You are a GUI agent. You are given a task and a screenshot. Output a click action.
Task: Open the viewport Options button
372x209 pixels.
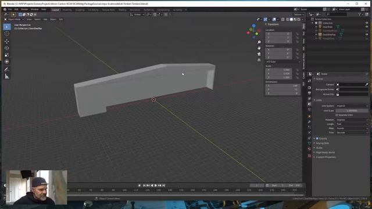point(298,15)
